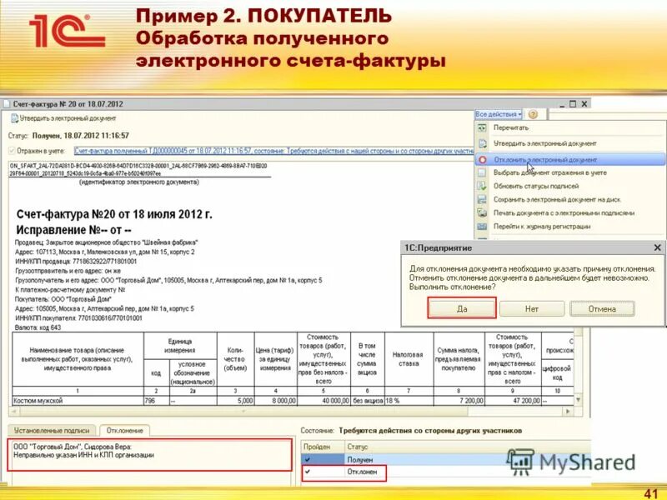Click the Печать документа с подписями printer icon
This screenshot has height=500, width=667.
click(482, 212)
